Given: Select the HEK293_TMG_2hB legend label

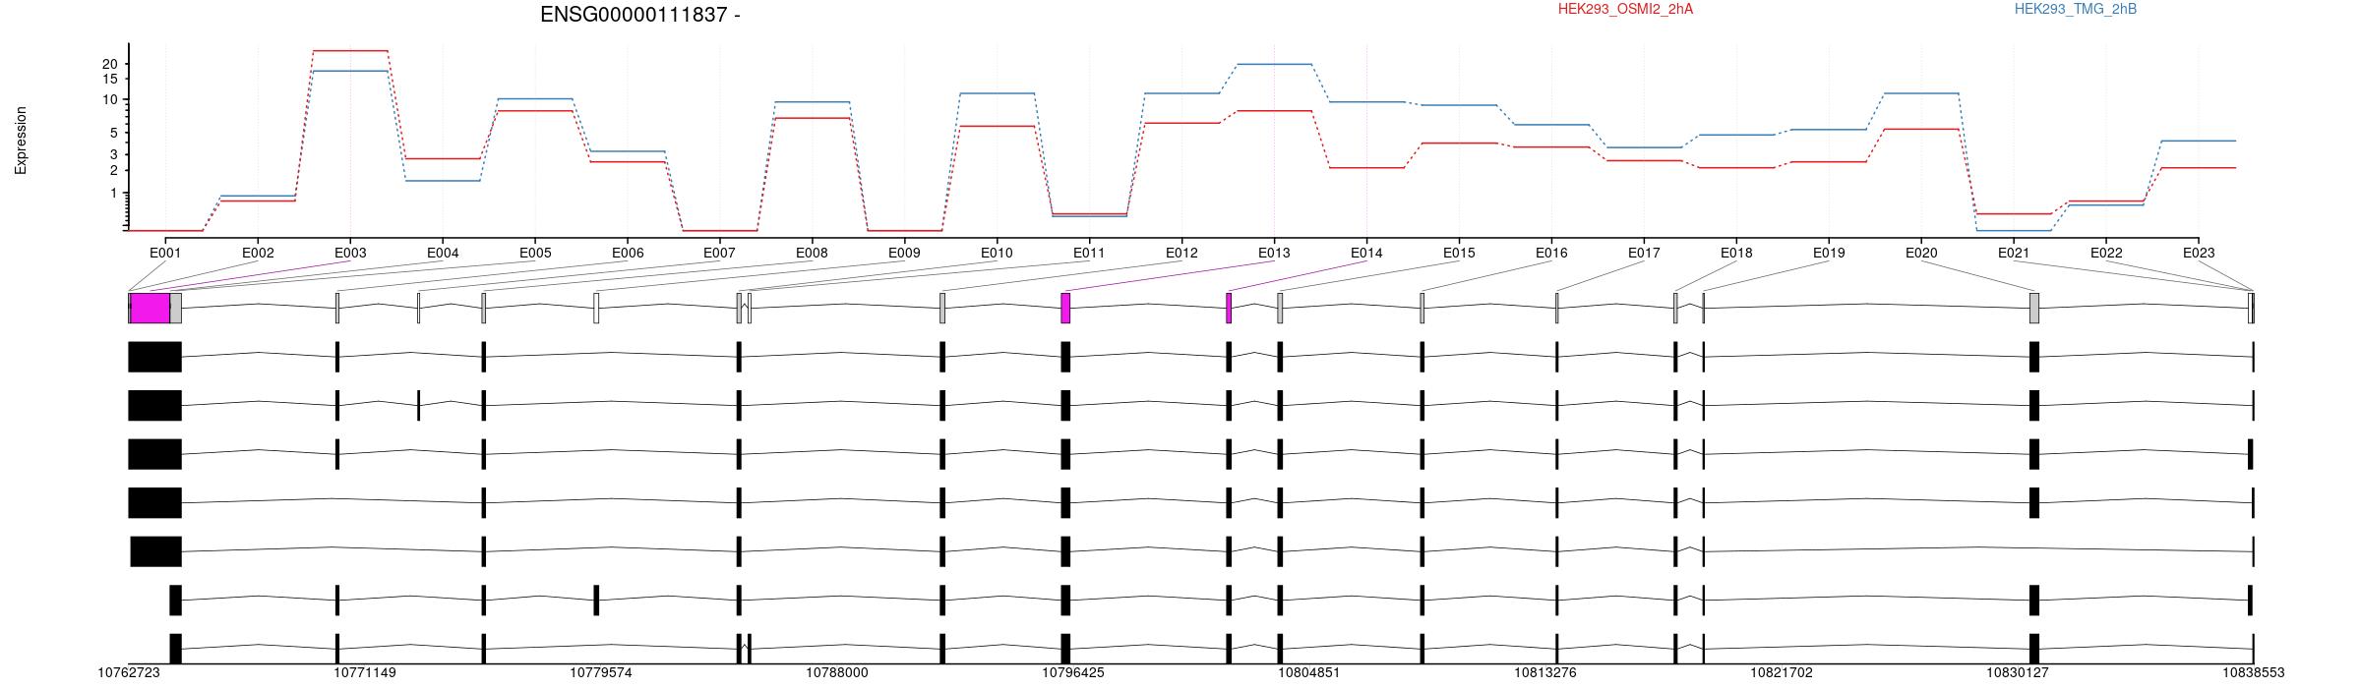Looking at the screenshot, I should click(2076, 9).
